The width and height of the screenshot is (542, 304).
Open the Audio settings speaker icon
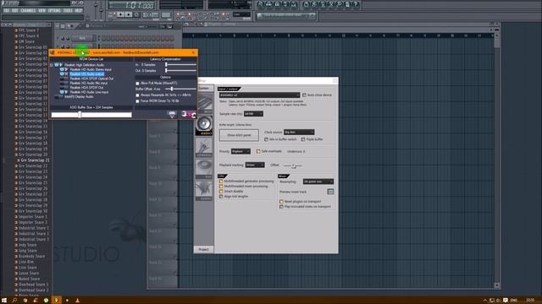pyautogui.click(x=204, y=126)
